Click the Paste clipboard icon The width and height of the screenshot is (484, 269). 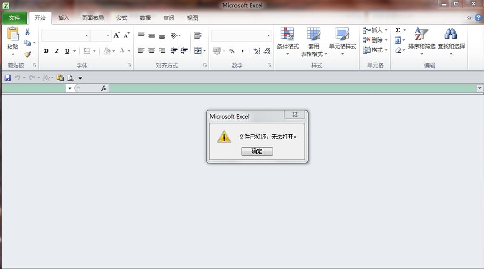(13, 34)
